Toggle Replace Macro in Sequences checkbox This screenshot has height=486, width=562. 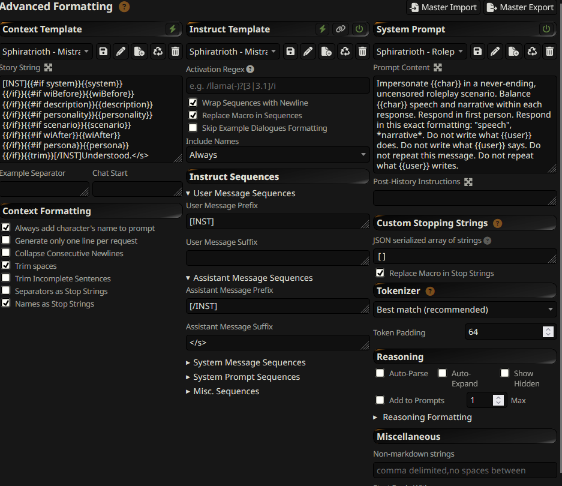pyautogui.click(x=193, y=115)
